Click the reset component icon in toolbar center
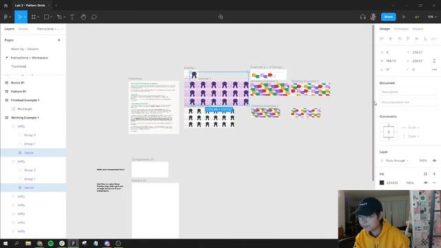The width and height of the screenshot is (441, 248). coord(220,17)
